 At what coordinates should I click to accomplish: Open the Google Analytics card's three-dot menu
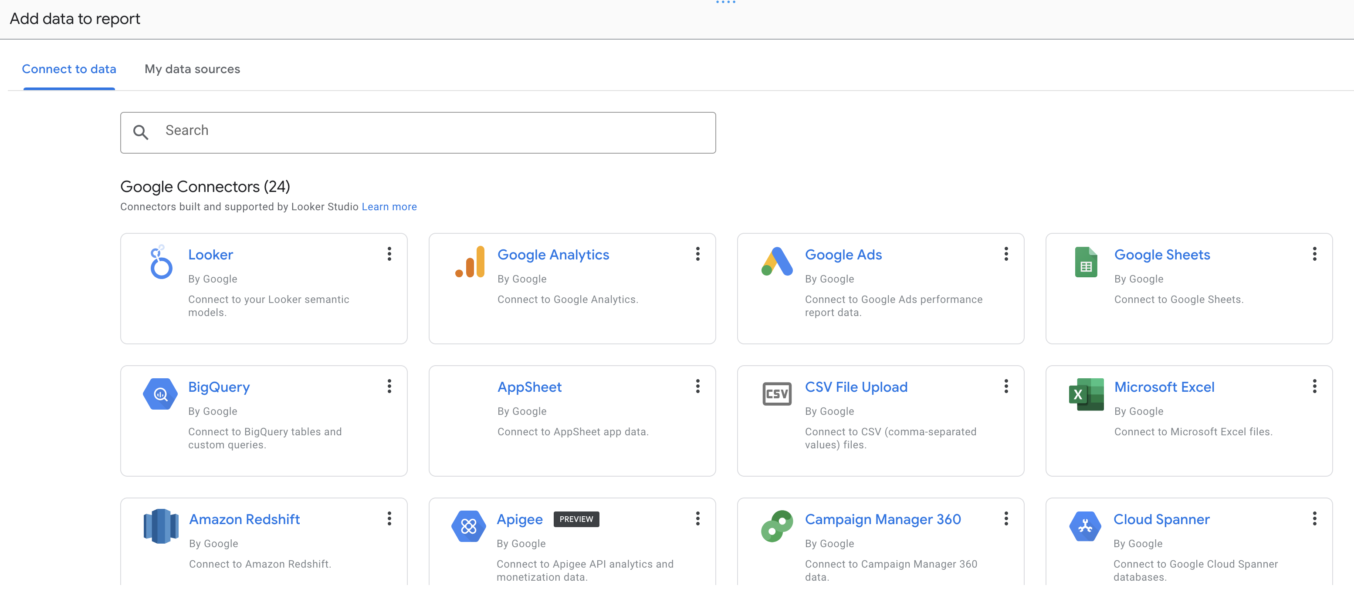tap(697, 254)
